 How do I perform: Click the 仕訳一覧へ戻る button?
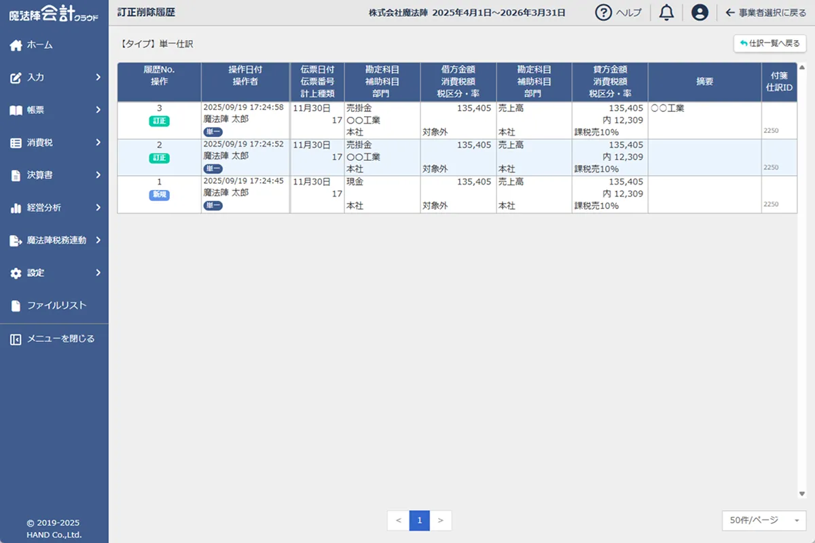pos(769,43)
